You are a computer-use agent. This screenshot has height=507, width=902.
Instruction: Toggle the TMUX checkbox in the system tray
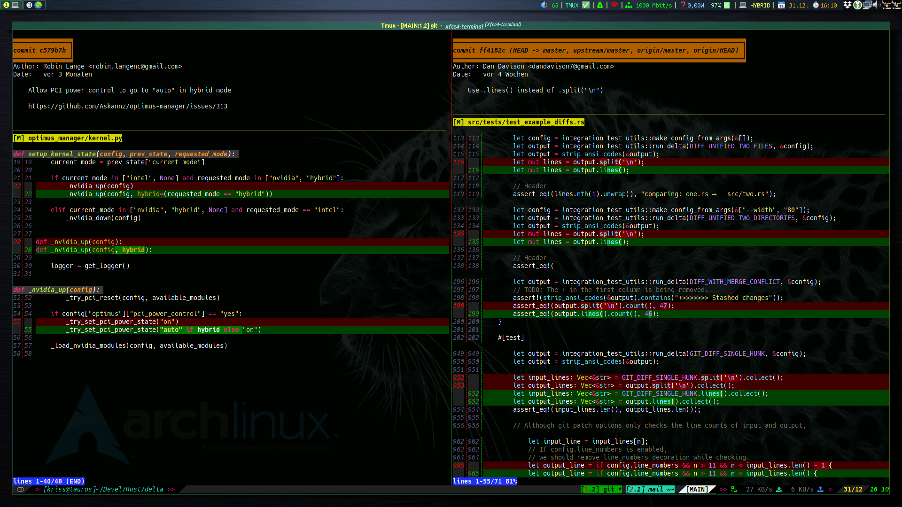tap(586, 5)
